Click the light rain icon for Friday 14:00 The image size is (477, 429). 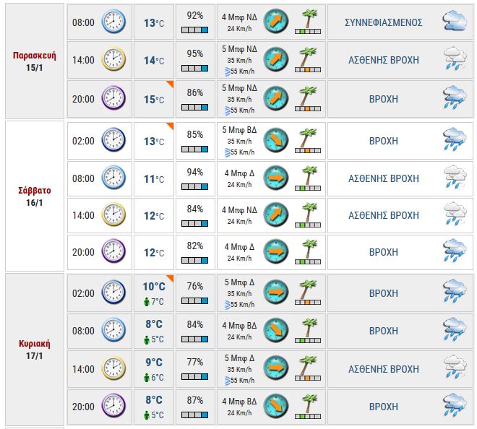455,58
